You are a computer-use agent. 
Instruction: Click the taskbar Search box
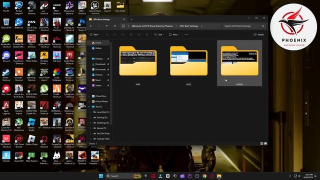click(x=123, y=176)
